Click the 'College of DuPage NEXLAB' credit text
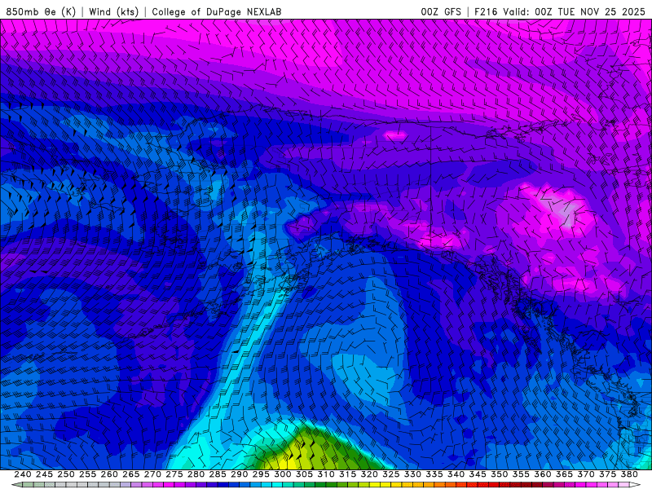 (x=217, y=11)
